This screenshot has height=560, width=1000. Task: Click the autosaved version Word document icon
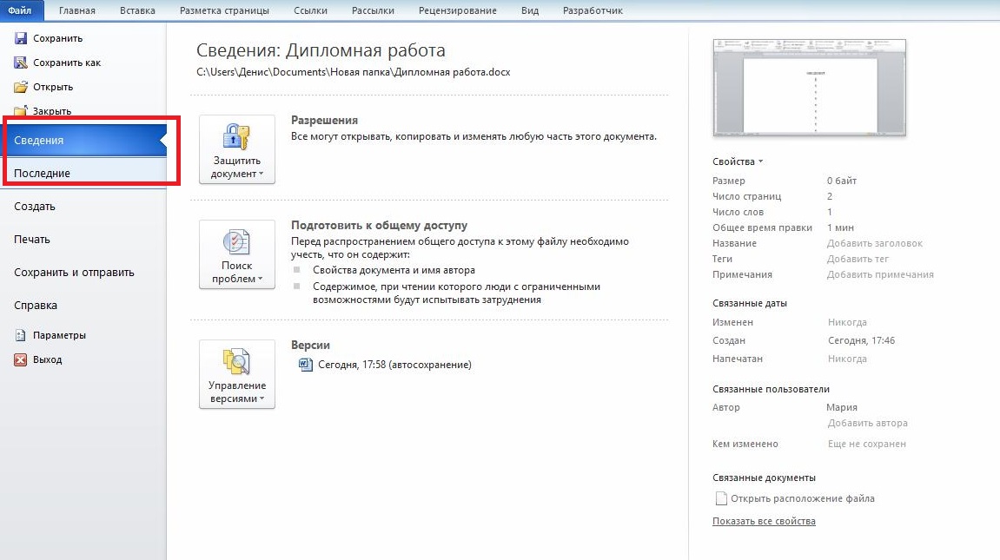(305, 365)
